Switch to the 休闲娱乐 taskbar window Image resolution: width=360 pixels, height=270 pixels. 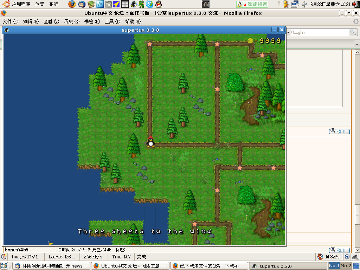[51, 266]
